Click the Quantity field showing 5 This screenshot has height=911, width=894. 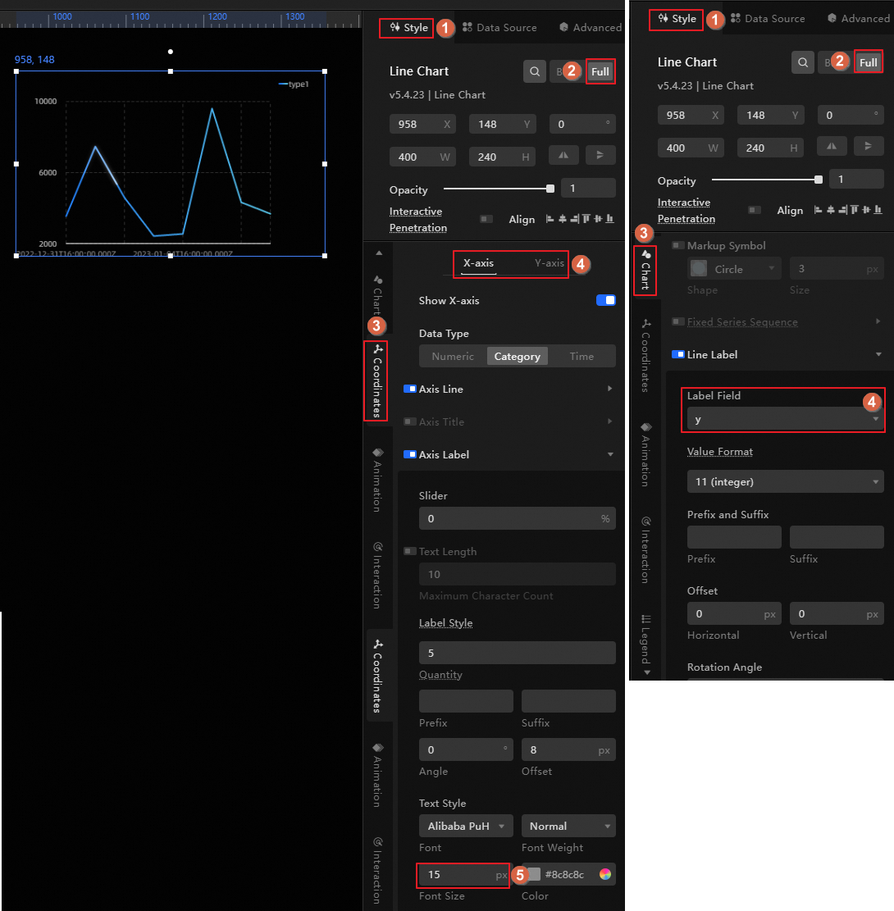click(x=518, y=653)
